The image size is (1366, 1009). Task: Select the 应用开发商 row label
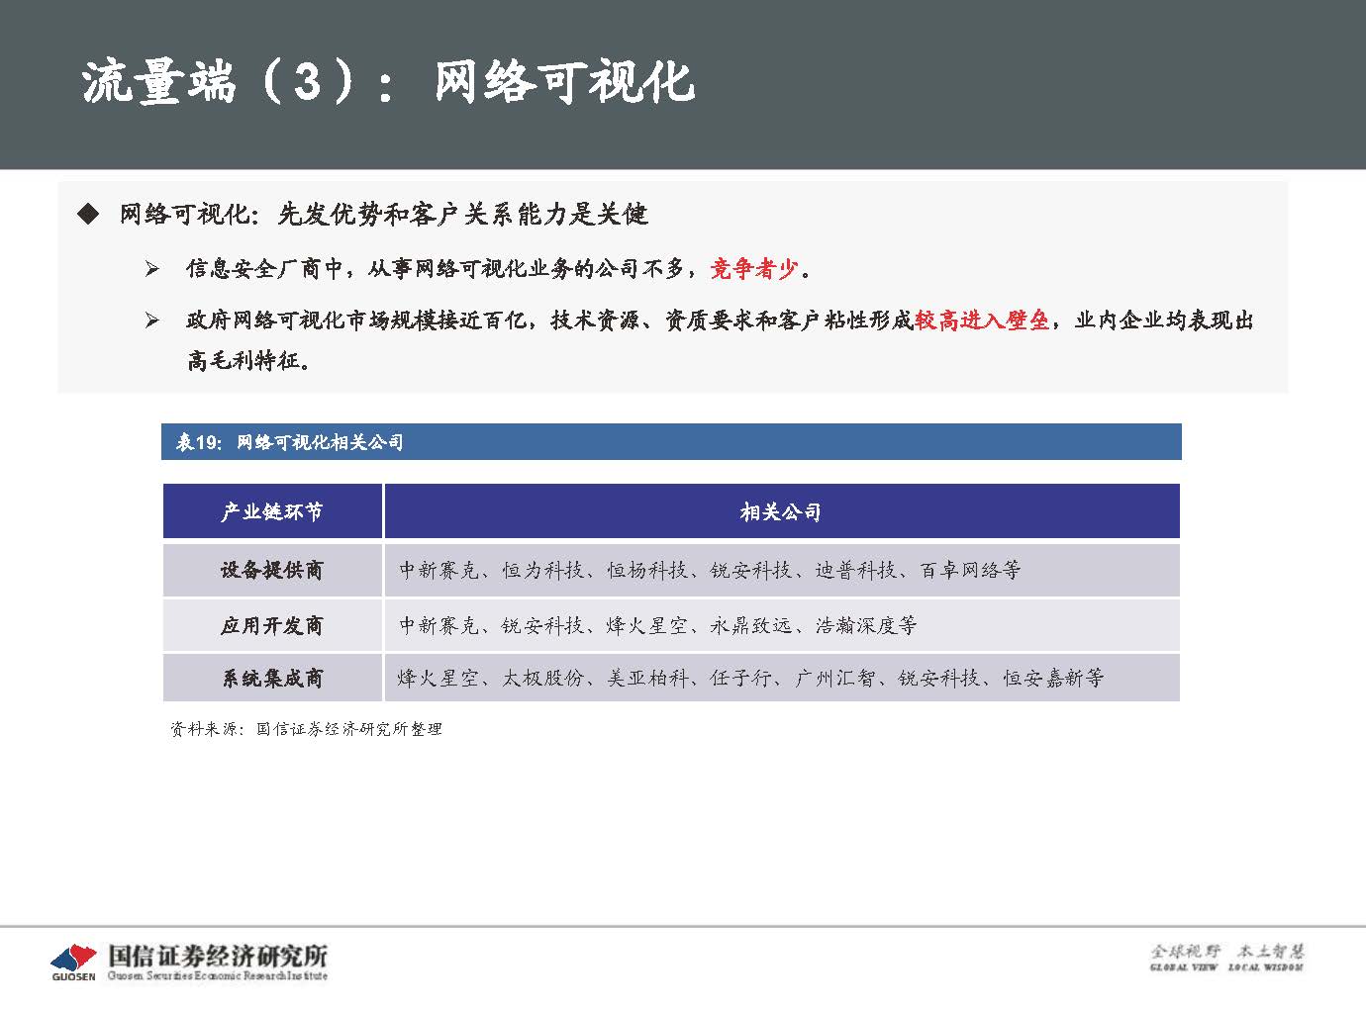click(x=271, y=625)
